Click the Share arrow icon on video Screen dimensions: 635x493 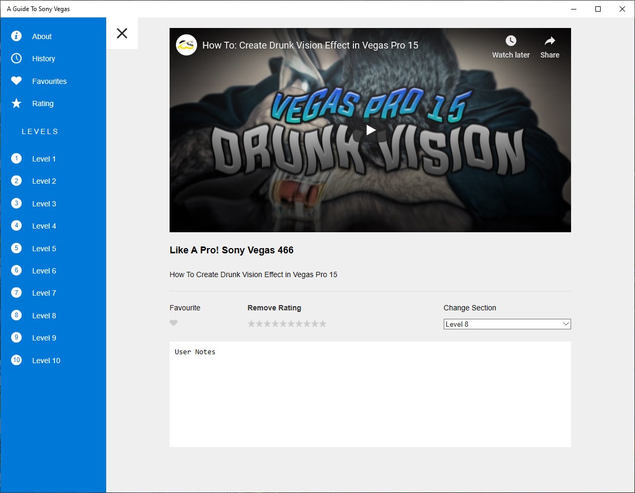550,41
